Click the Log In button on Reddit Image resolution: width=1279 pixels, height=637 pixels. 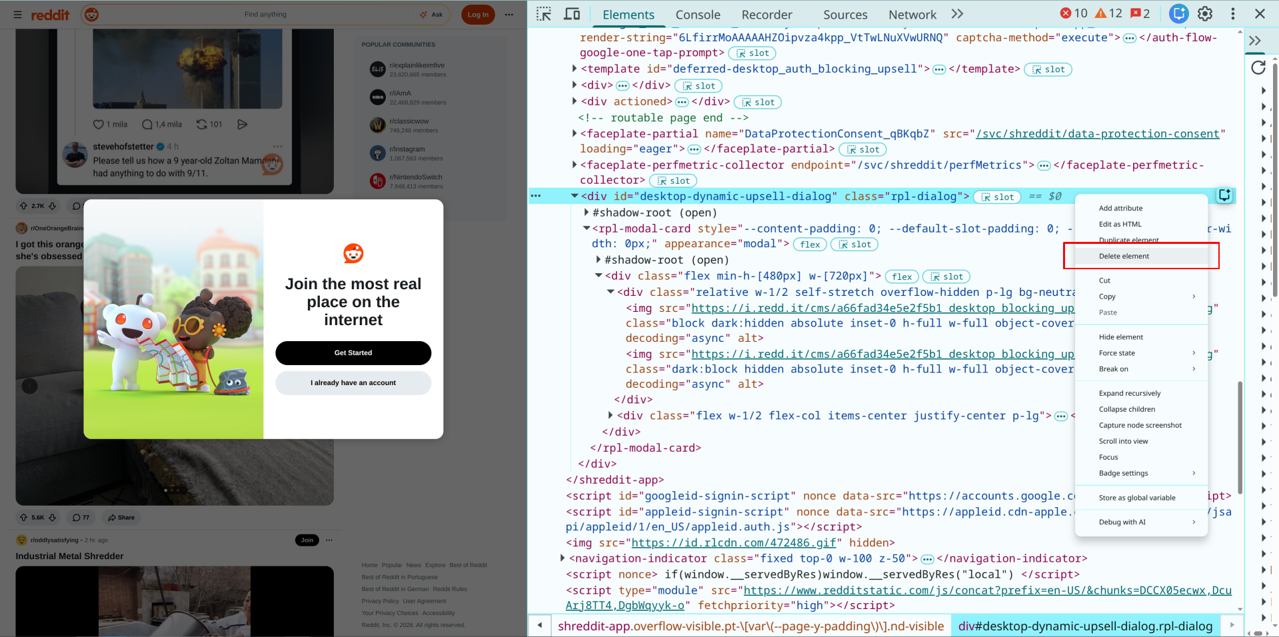(x=478, y=15)
